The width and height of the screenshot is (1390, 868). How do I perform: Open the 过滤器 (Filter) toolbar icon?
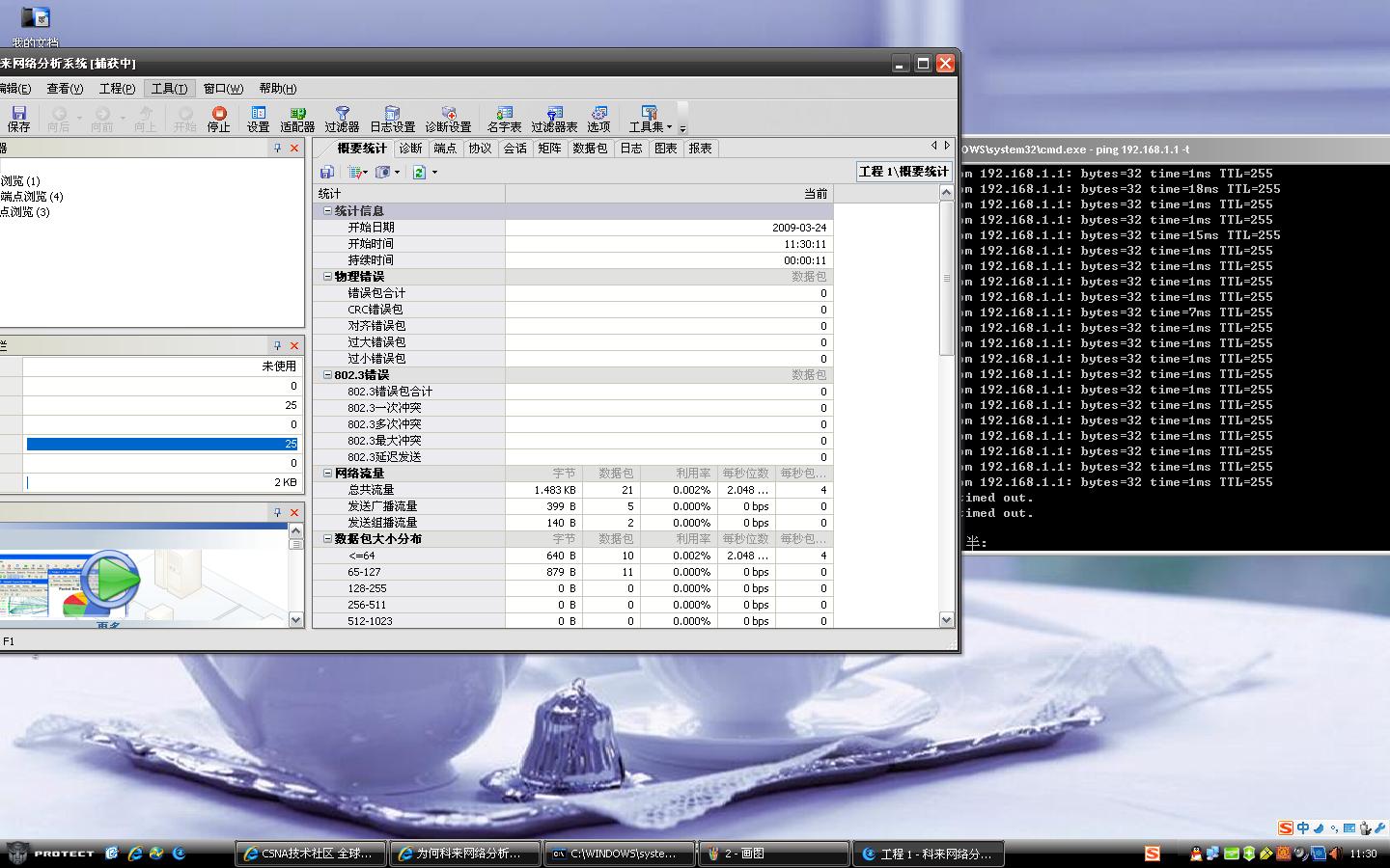click(x=342, y=119)
